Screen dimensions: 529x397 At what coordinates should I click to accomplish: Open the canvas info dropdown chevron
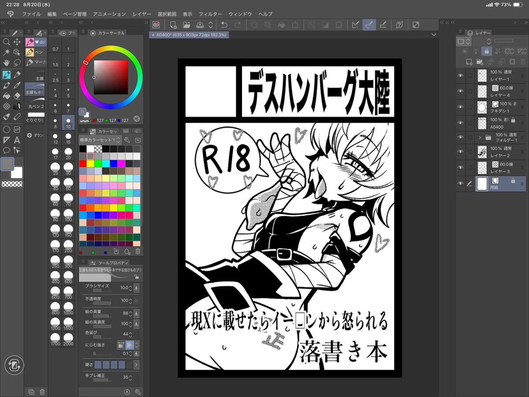(x=434, y=34)
